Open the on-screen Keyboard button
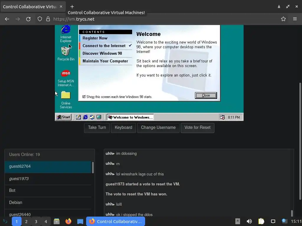Image resolution: width=302 pixels, height=226 pixels. point(124,128)
